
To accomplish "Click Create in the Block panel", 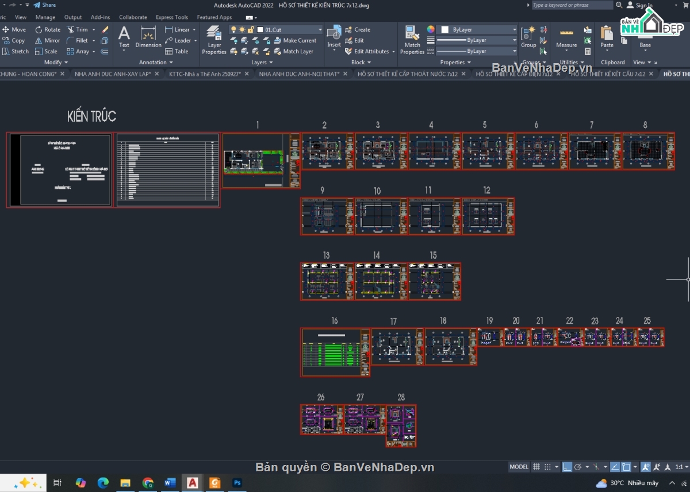I will 362,29.
